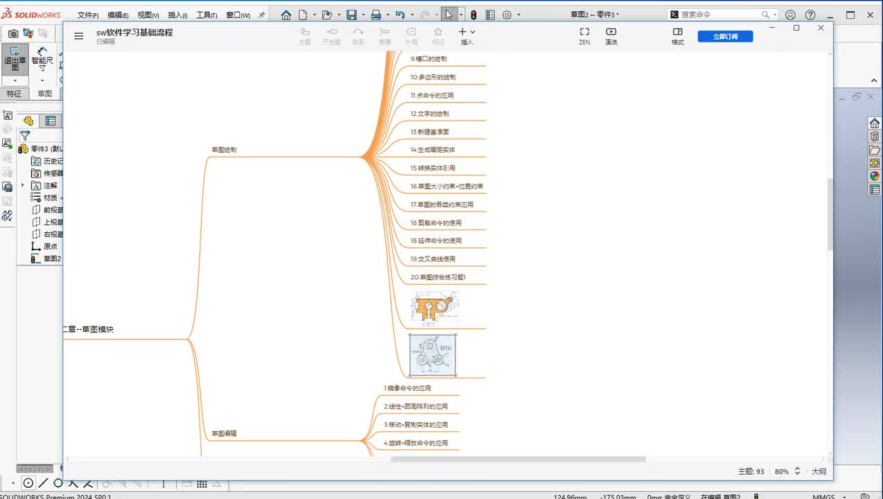Open the Tools (工具) menu
Image resolution: width=883 pixels, height=499 pixels.
(207, 15)
